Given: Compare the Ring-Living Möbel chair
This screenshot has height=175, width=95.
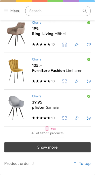Looking at the screenshot, I should pyautogui.click(x=65, y=44).
